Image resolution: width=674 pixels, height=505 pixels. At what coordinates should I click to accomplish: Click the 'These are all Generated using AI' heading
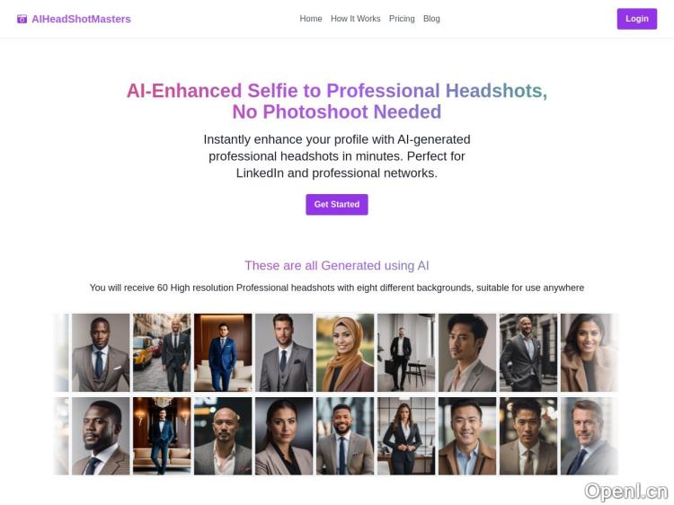pyautogui.click(x=337, y=266)
